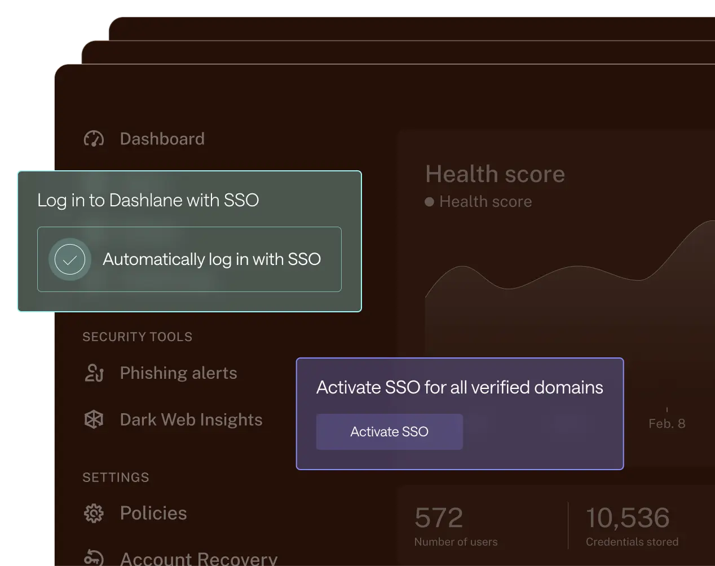Click the Health score legend dot
Screen dimensions: 715x566
tap(429, 202)
